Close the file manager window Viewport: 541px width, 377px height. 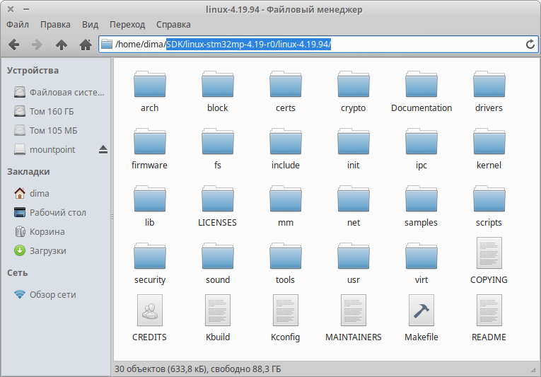pos(11,9)
